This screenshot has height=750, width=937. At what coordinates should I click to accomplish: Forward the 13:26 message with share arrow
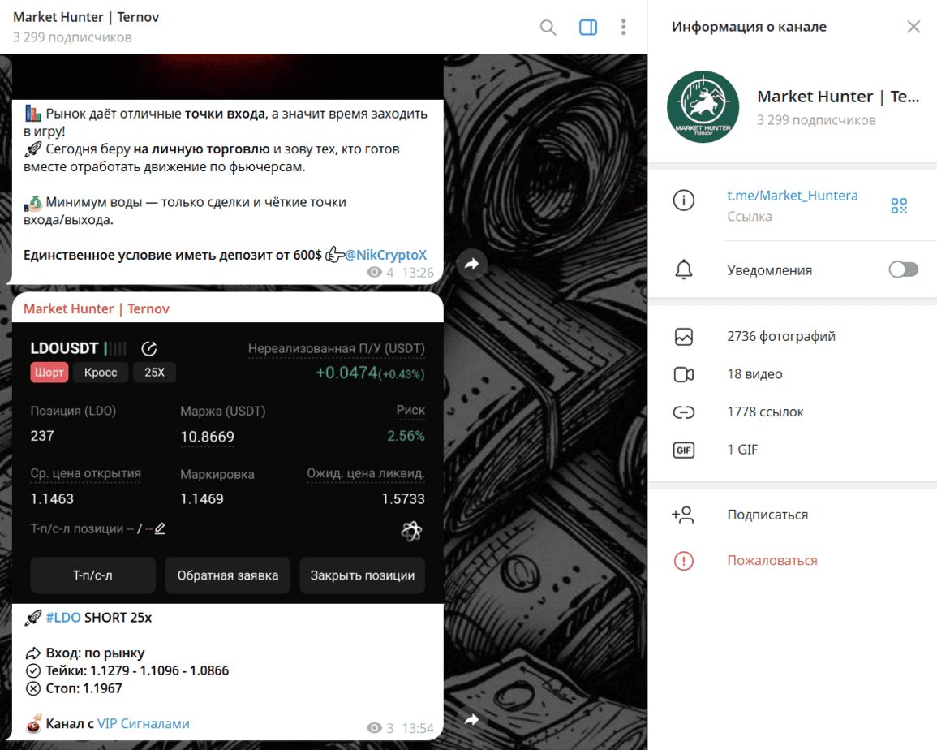coord(472,263)
